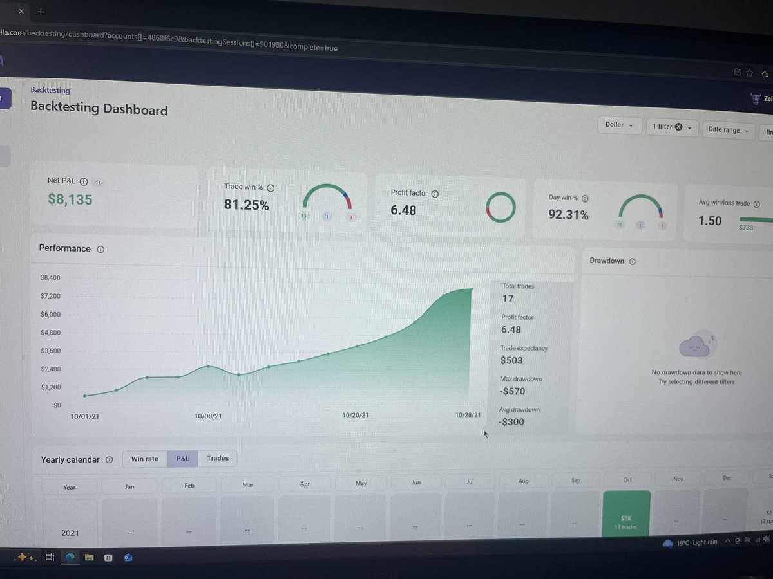Click the Backtesting breadcrumb link
Screen dimensions: 773x579
[50, 91]
